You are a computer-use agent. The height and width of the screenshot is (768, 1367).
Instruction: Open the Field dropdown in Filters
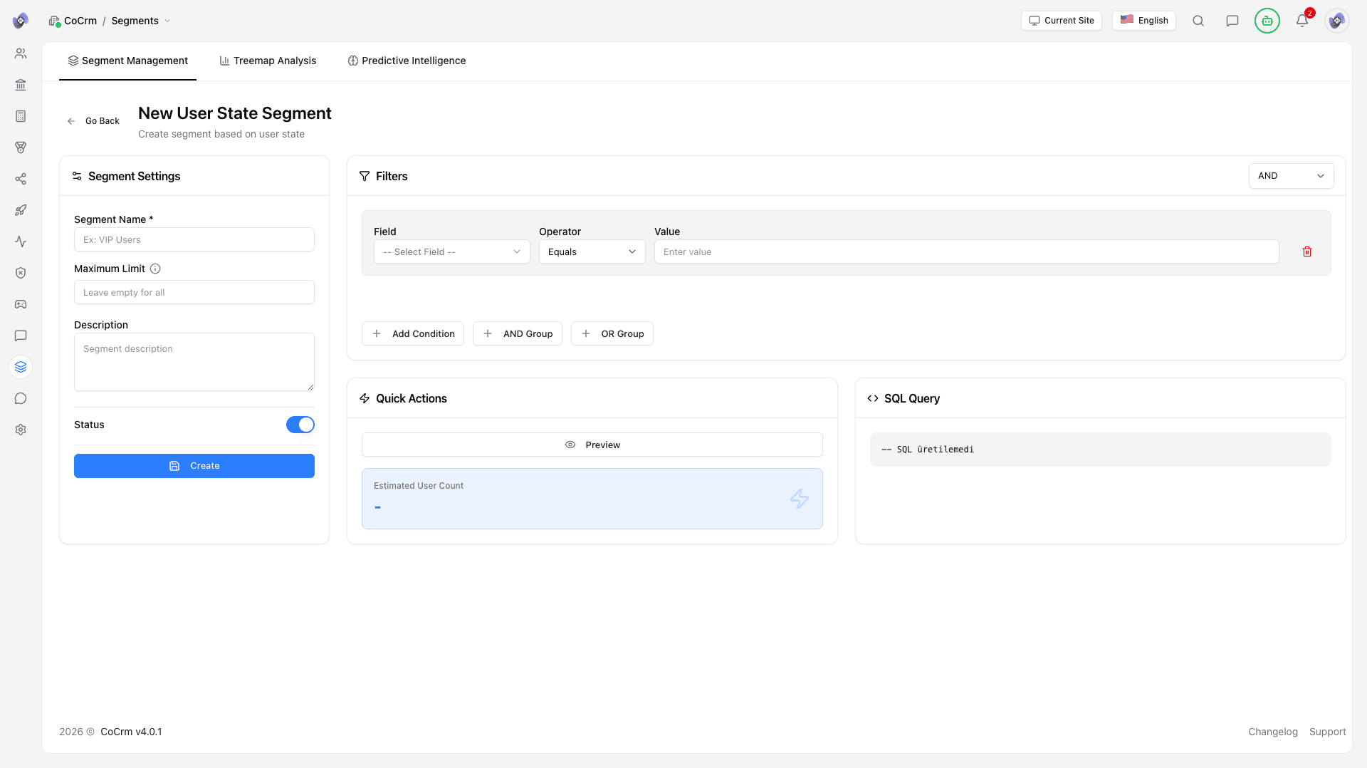pyautogui.click(x=451, y=251)
